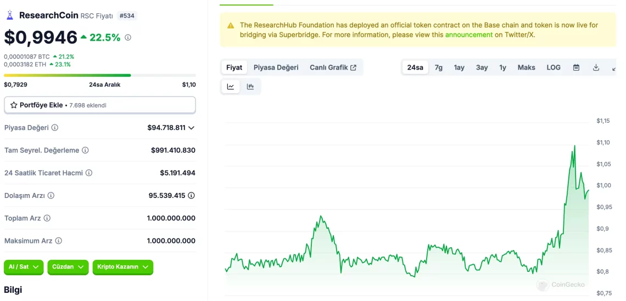Click the 7.698 eklendi text
The height and width of the screenshot is (301, 626).
click(x=88, y=106)
